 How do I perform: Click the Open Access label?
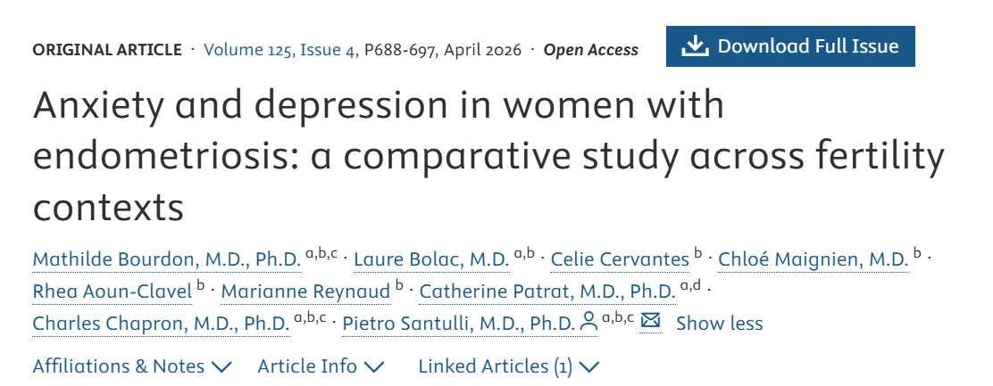[590, 50]
